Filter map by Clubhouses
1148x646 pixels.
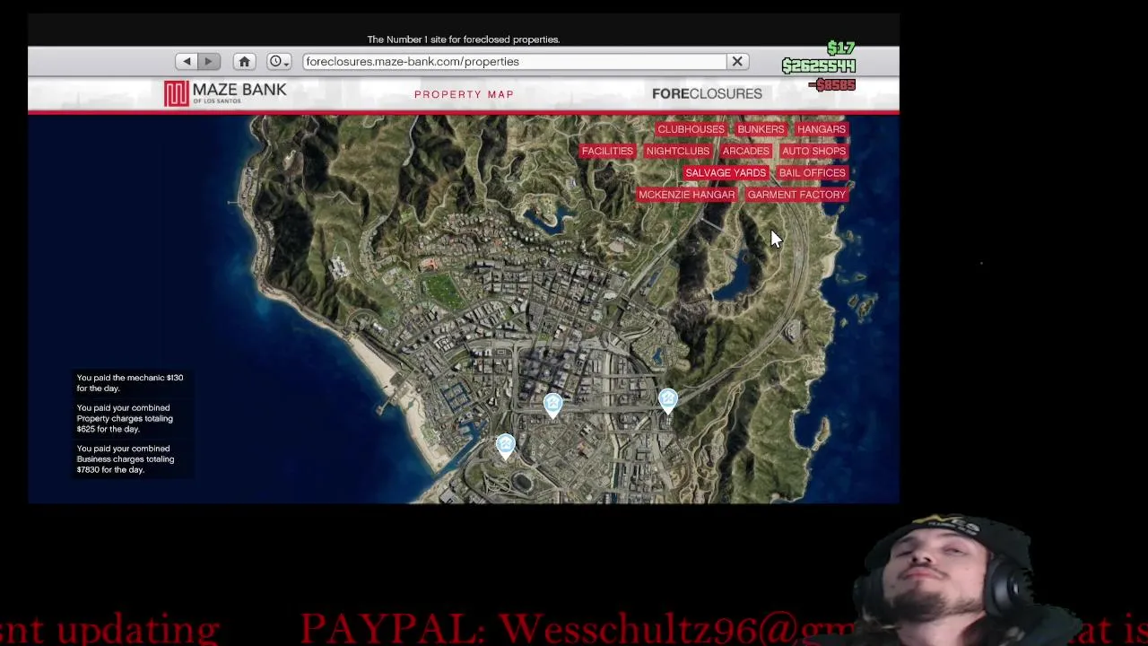pos(691,129)
